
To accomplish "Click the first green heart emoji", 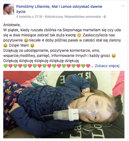I will 6,66.
